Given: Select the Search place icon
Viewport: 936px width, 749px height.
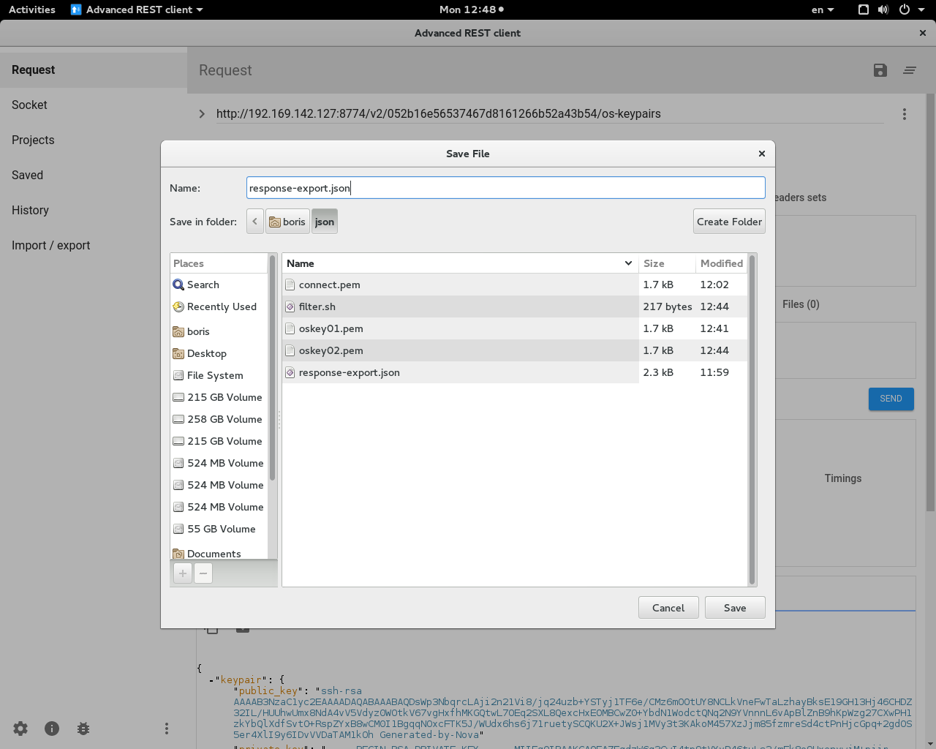Looking at the screenshot, I should [178, 285].
